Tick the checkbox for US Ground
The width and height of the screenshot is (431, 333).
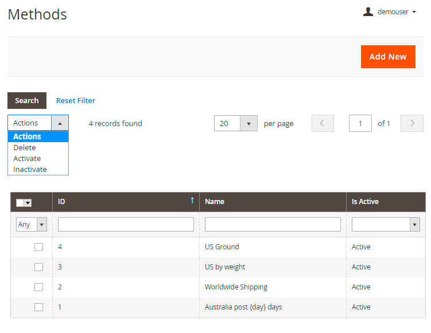click(38, 247)
